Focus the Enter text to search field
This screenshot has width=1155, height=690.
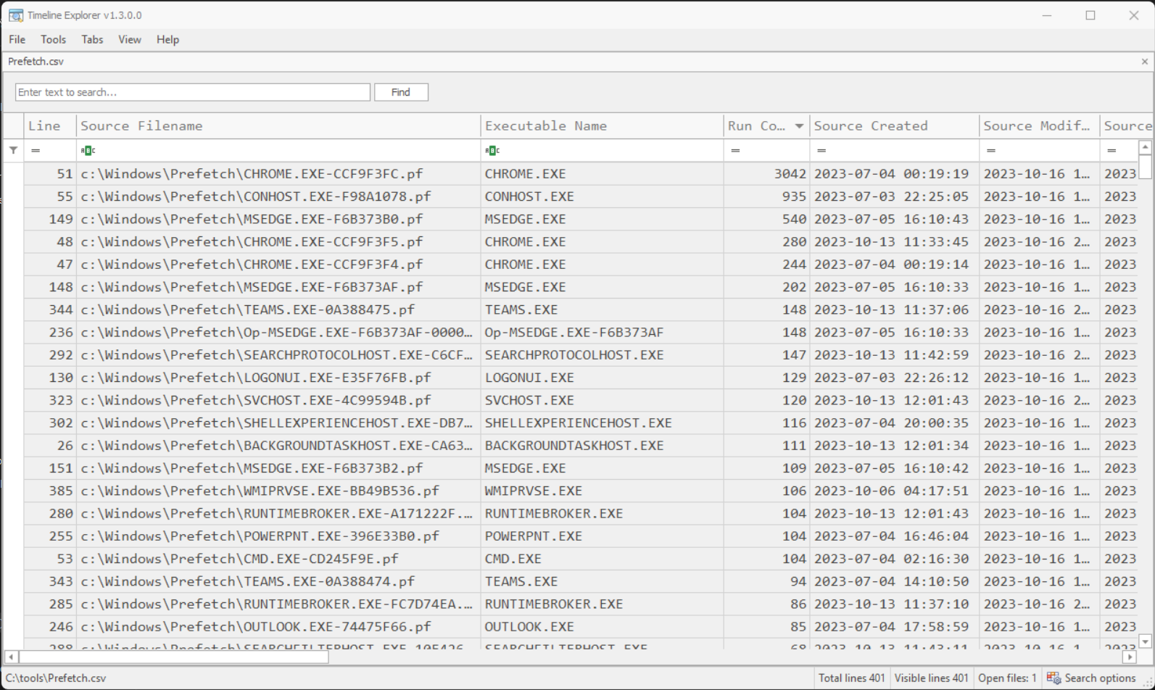click(x=193, y=92)
